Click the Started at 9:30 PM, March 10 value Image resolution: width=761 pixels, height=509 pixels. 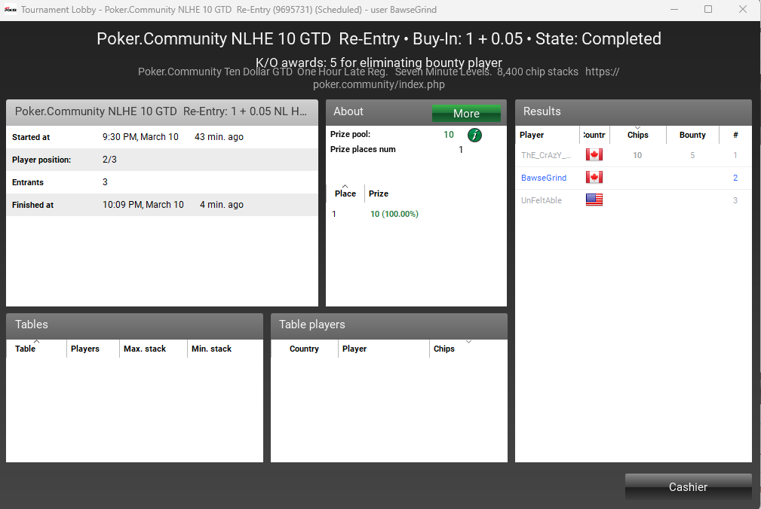click(x=140, y=137)
